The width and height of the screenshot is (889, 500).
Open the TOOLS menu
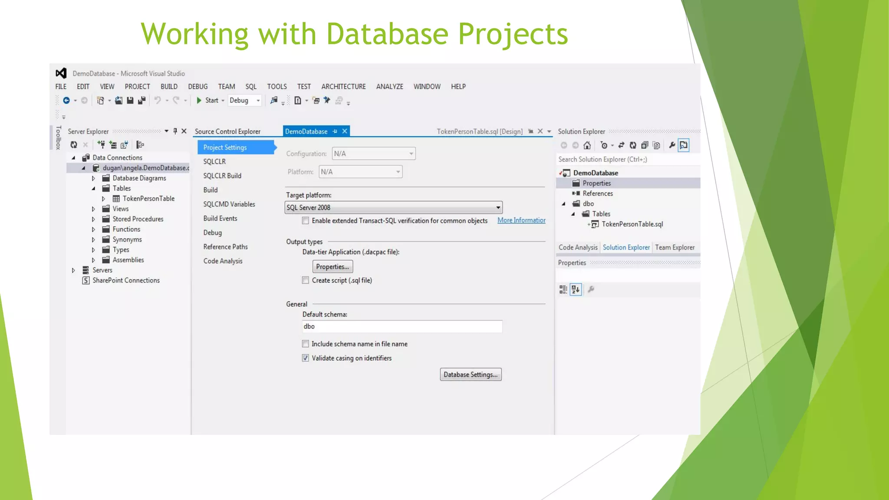tap(277, 86)
